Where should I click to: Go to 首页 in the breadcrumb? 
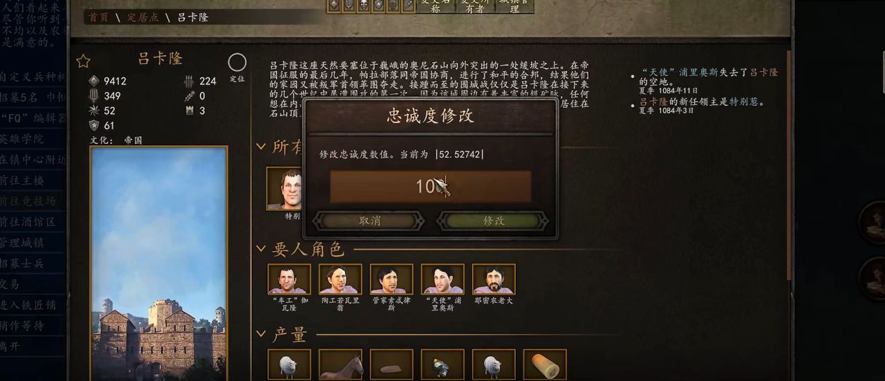[x=99, y=17]
